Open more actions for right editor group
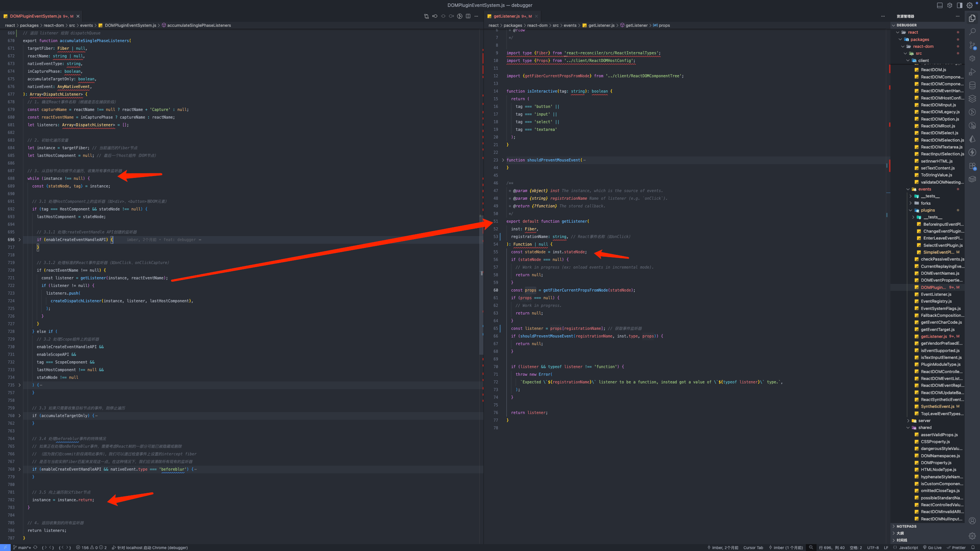Viewport: 980px width, 551px height. [x=883, y=16]
